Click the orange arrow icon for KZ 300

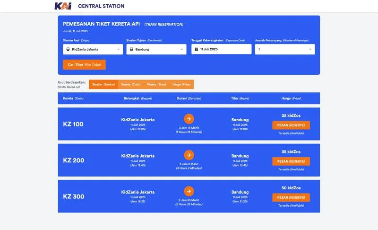(189, 191)
